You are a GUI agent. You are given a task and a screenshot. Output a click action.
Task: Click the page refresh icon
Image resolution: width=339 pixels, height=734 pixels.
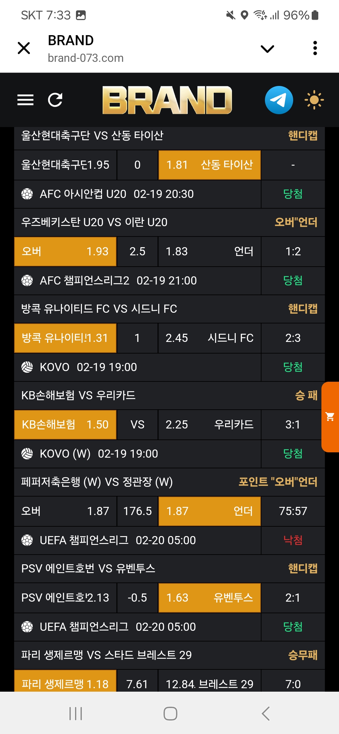[55, 100]
